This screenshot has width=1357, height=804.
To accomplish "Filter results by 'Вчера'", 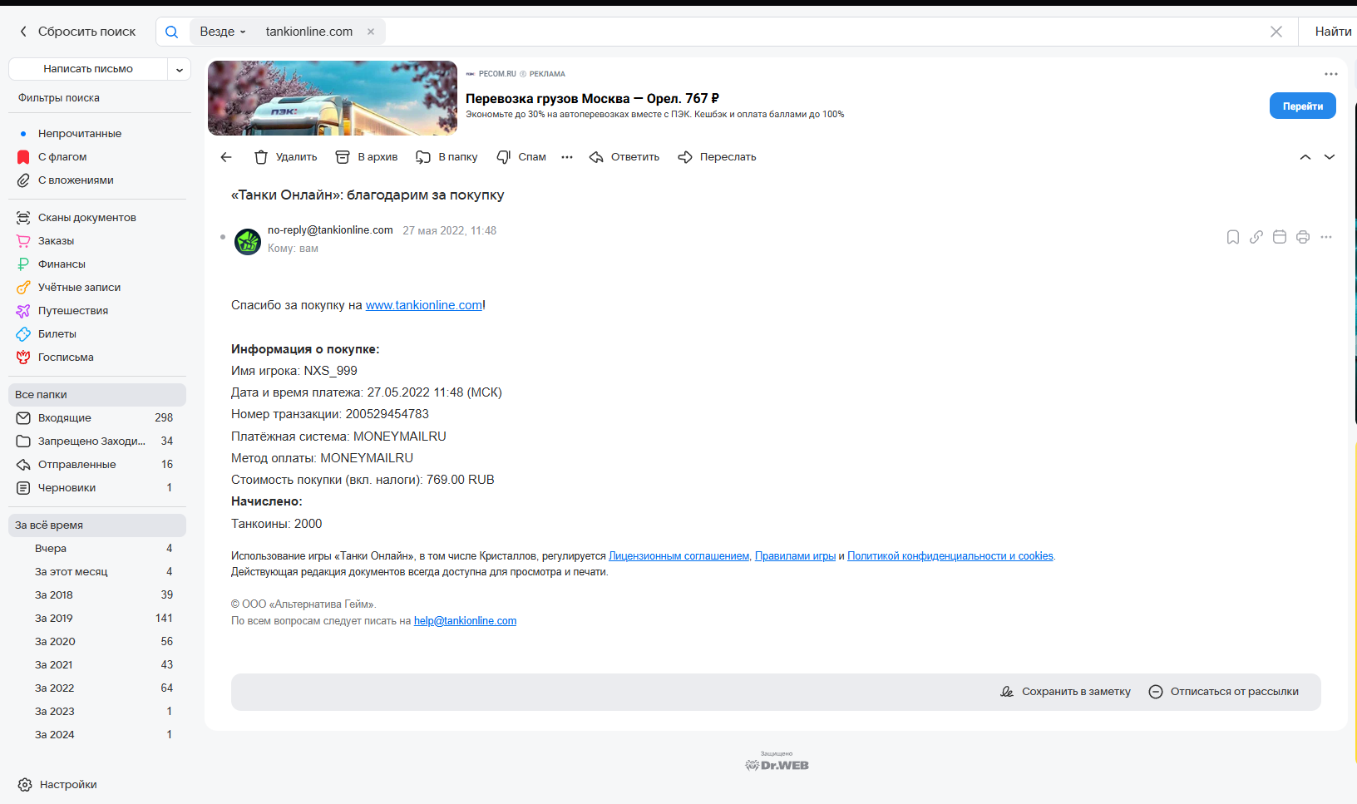I will point(97,549).
